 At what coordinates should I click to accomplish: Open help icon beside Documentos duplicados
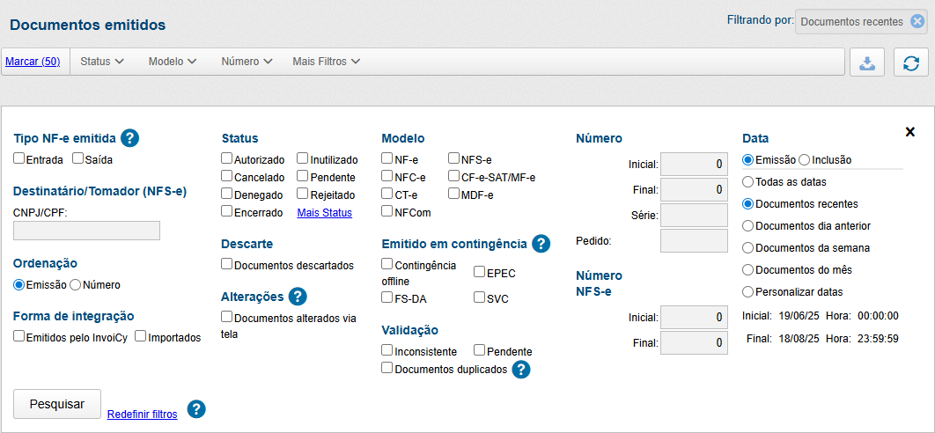pos(521,370)
